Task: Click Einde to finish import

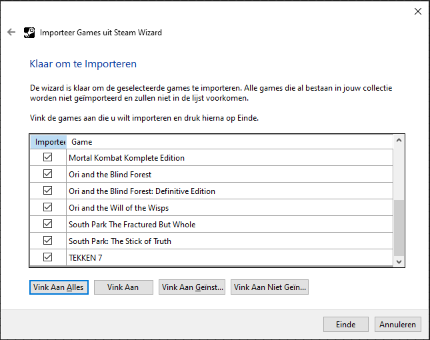Action: point(346,325)
